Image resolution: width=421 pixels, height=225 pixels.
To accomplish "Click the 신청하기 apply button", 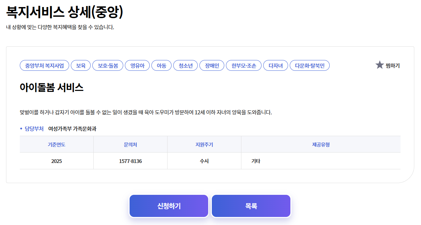I will point(169,206).
